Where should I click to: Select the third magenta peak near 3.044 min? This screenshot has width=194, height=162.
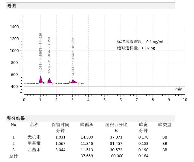pos(73,81)
